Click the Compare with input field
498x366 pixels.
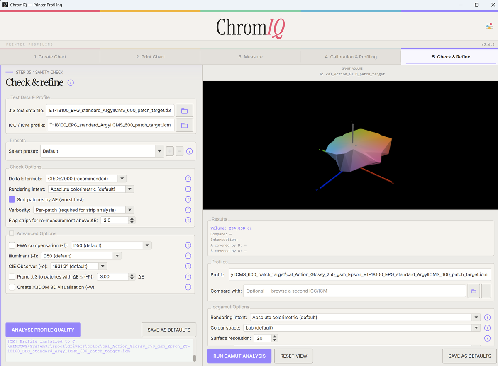pyautogui.click(x=355, y=291)
